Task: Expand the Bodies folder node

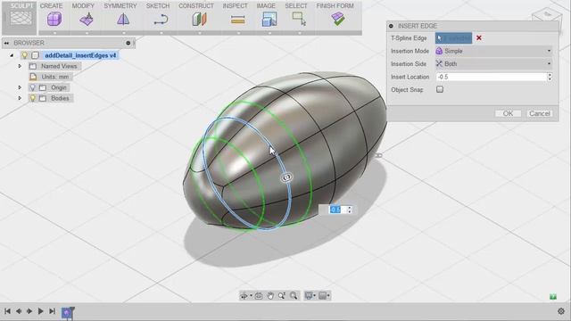Action: pyautogui.click(x=20, y=98)
